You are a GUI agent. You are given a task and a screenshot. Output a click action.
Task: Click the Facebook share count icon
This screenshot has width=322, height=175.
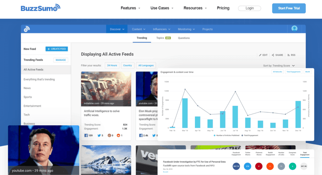click(86, 135)
